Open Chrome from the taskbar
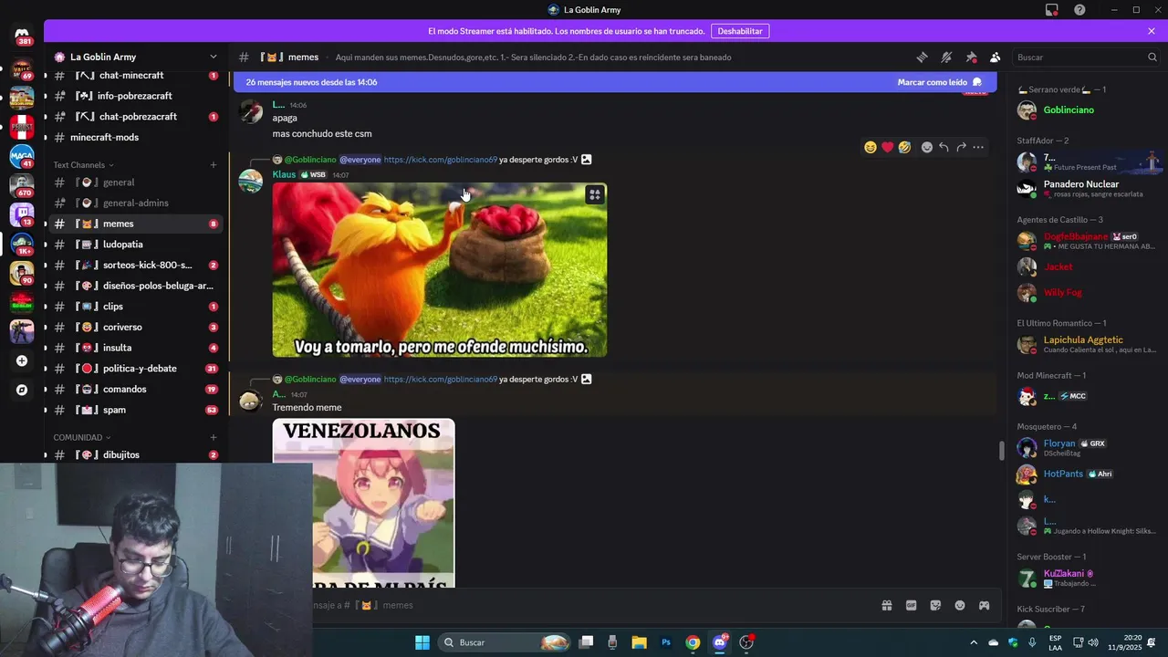Screen dimensions: 1168x657 693,642
